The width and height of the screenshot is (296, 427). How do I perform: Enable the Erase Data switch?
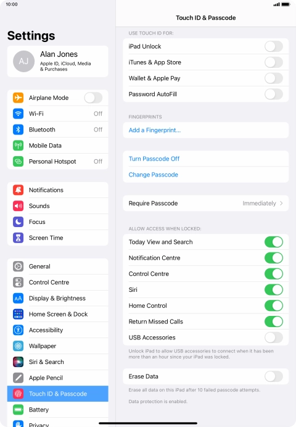click(274, 376)
